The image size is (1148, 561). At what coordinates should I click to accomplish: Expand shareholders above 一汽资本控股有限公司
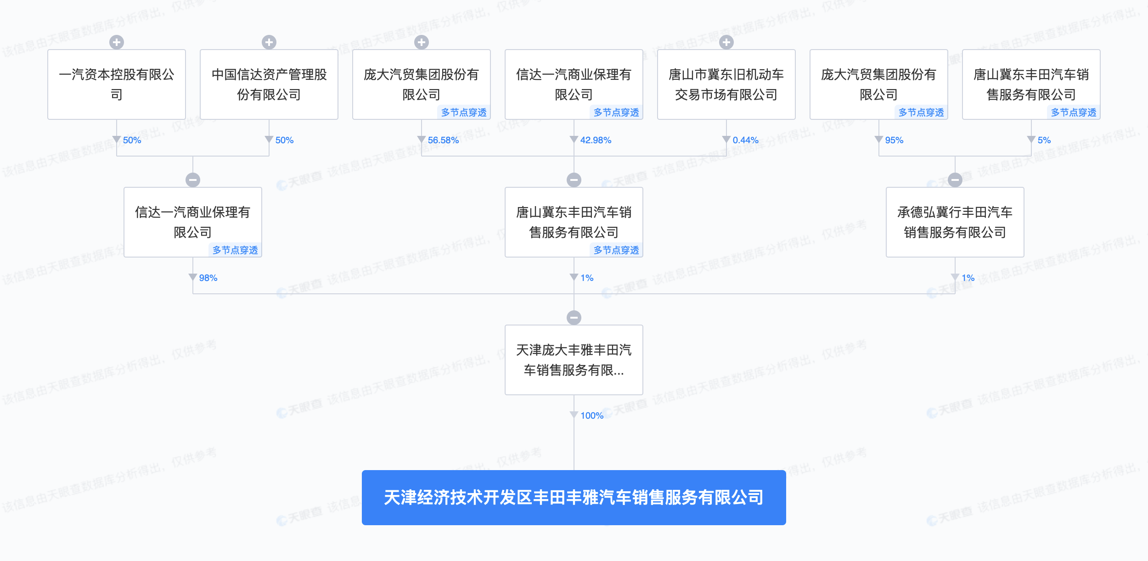117,42
